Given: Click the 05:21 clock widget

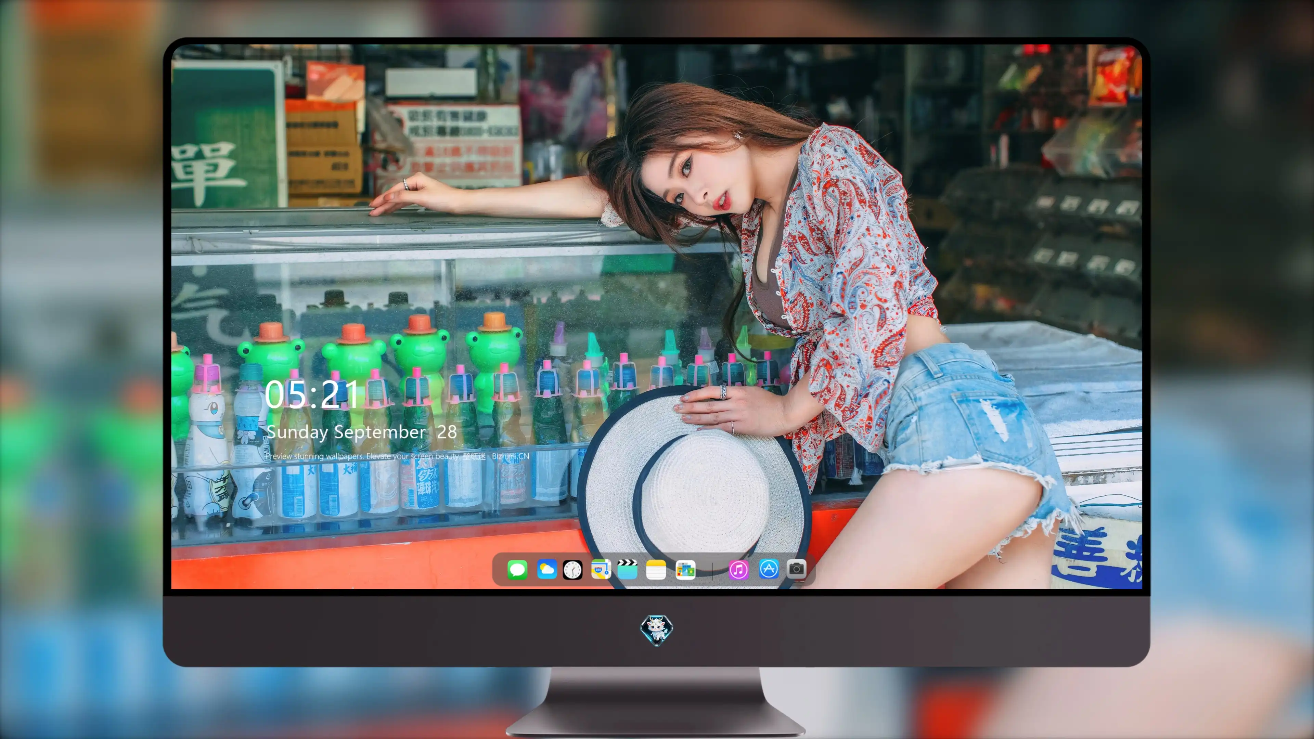Looking at the screenshot, I should tap(312, 394).
